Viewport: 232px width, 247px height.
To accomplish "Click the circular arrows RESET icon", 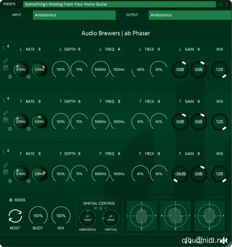I will tap(15, 216).
